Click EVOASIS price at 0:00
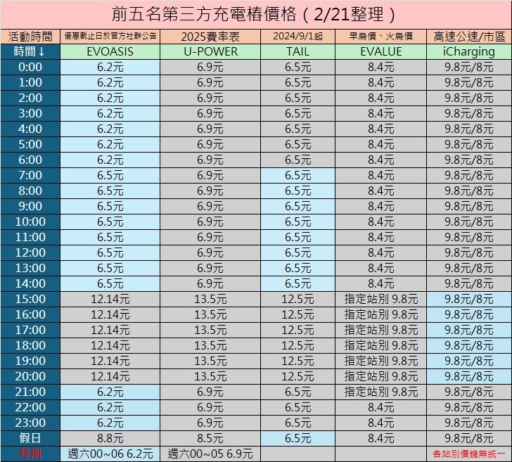 (110, 68)
